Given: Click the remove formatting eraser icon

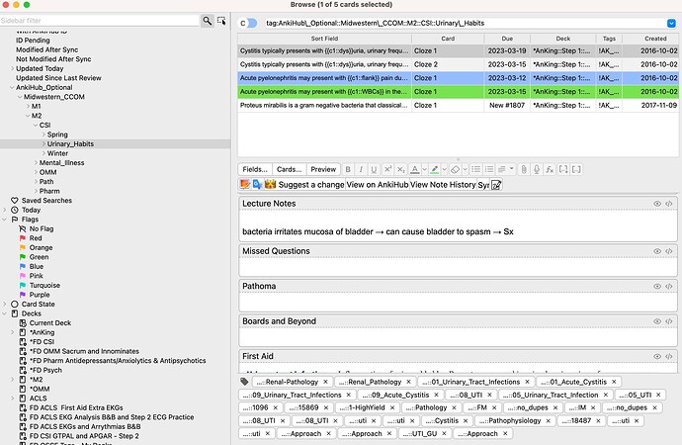Looking at the screenshot, I should click(x=455, y=170).
